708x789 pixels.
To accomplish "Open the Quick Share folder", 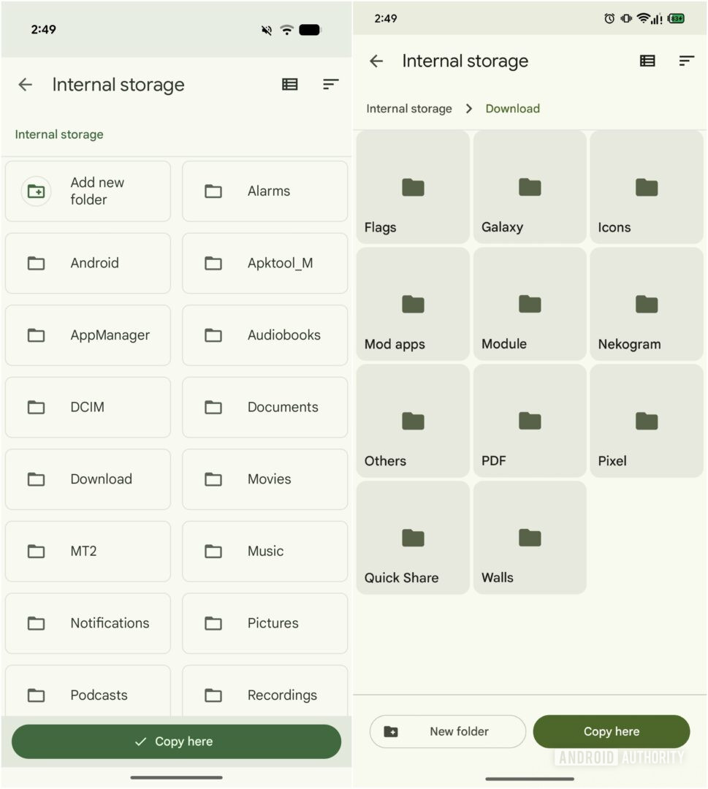I will (x=412, y=538).
